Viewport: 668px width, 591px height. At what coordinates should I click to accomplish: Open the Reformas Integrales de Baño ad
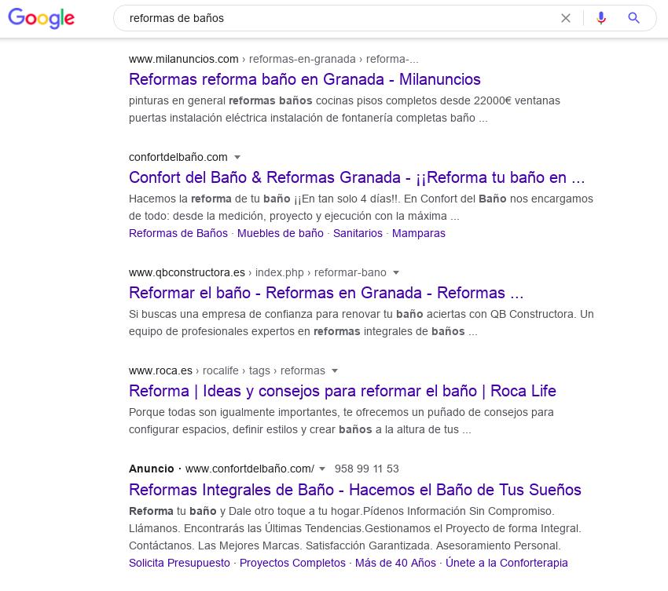(x=354, y=490)
